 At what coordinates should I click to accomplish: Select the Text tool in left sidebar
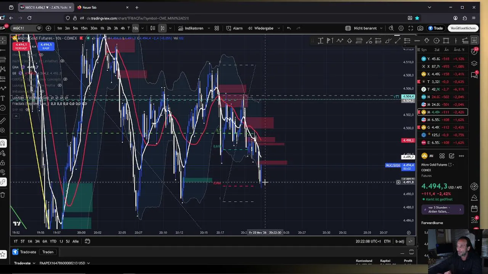tap(3, 98)
